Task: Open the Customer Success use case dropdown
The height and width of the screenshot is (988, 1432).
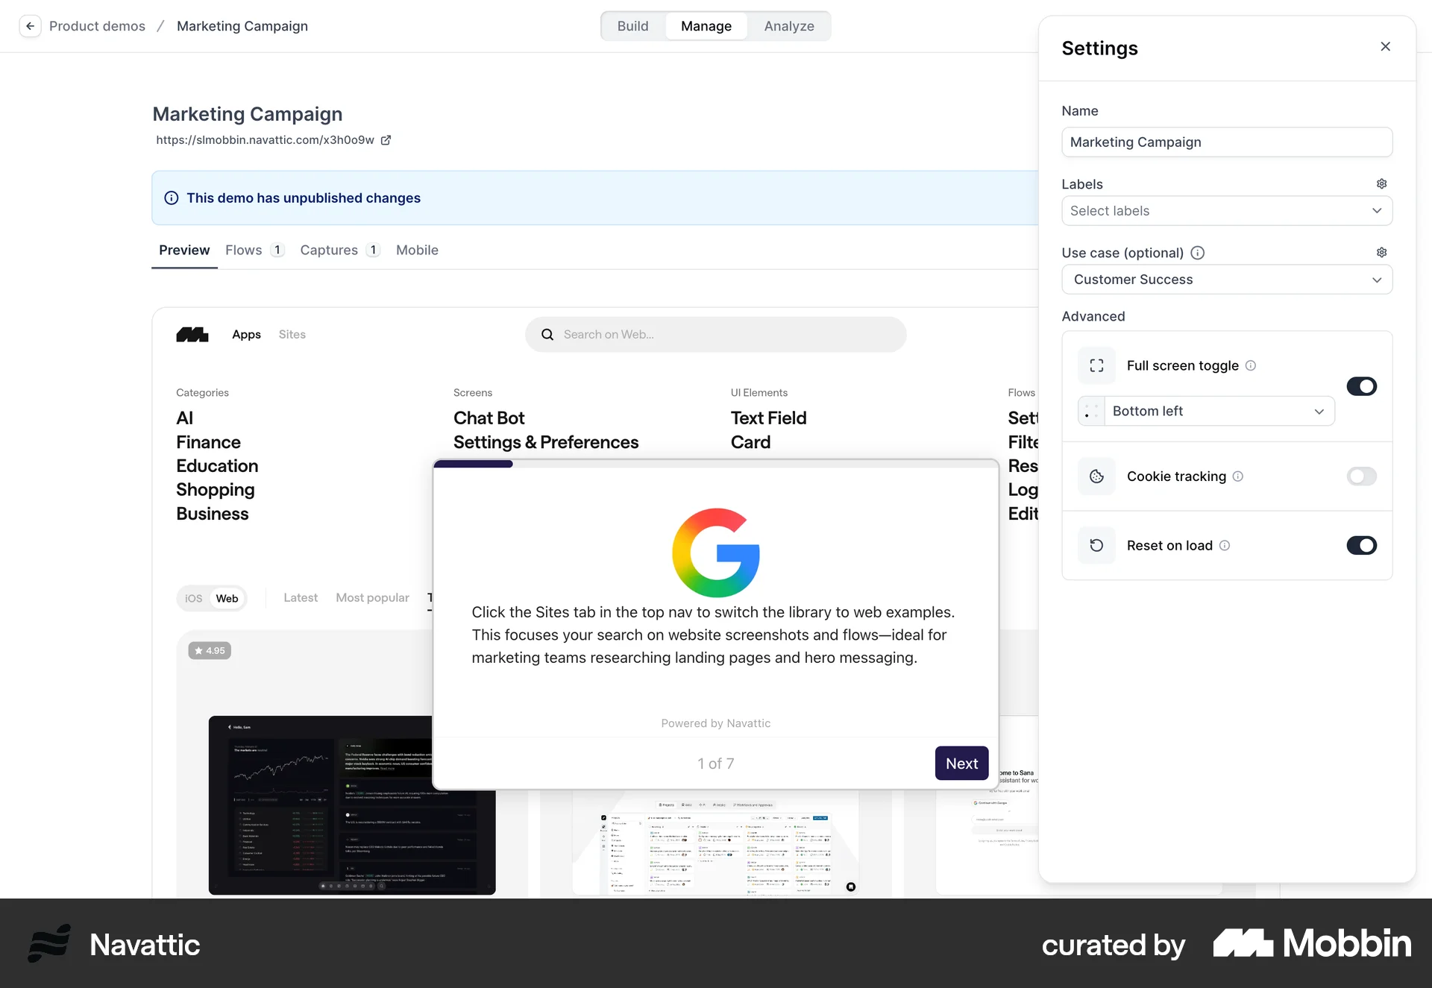Action: click(1227, 280)
